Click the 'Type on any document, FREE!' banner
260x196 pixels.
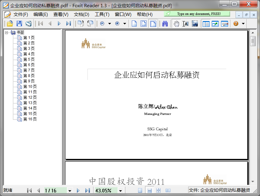197,14
